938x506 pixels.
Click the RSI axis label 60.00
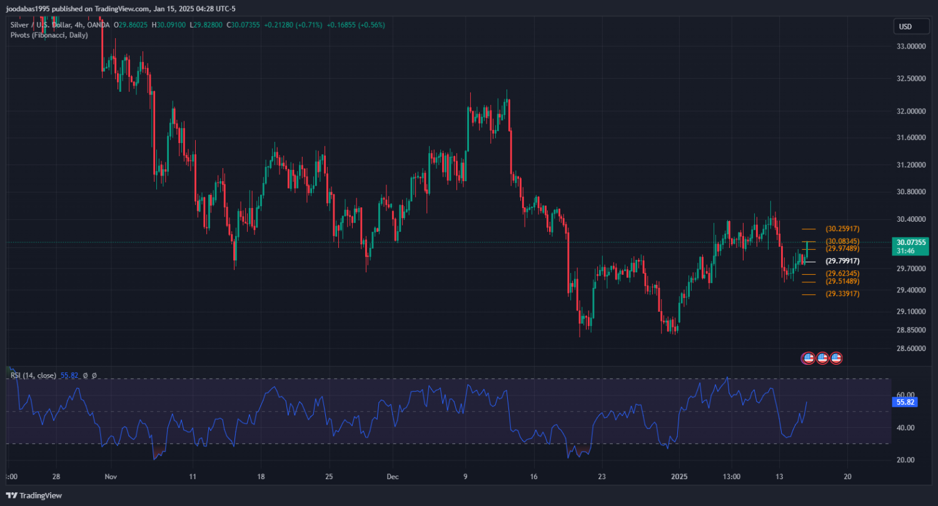pos(905,395)
